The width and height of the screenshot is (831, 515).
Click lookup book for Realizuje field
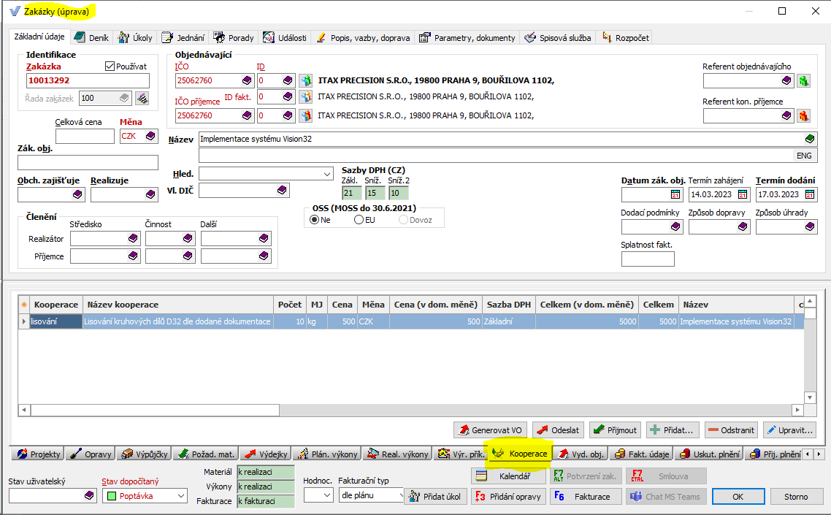coord(150,194)
